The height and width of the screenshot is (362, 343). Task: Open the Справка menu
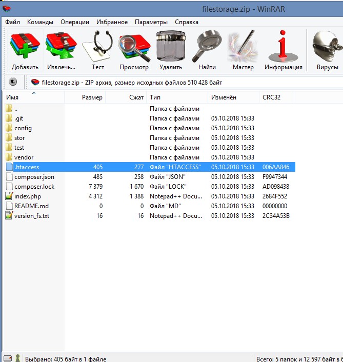[x=187, y=22]
